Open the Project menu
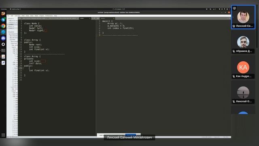 (x=42, y=16)
